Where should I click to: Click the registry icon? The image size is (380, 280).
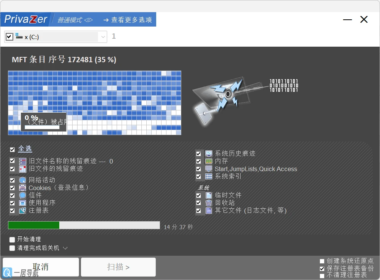coord(22,211)
